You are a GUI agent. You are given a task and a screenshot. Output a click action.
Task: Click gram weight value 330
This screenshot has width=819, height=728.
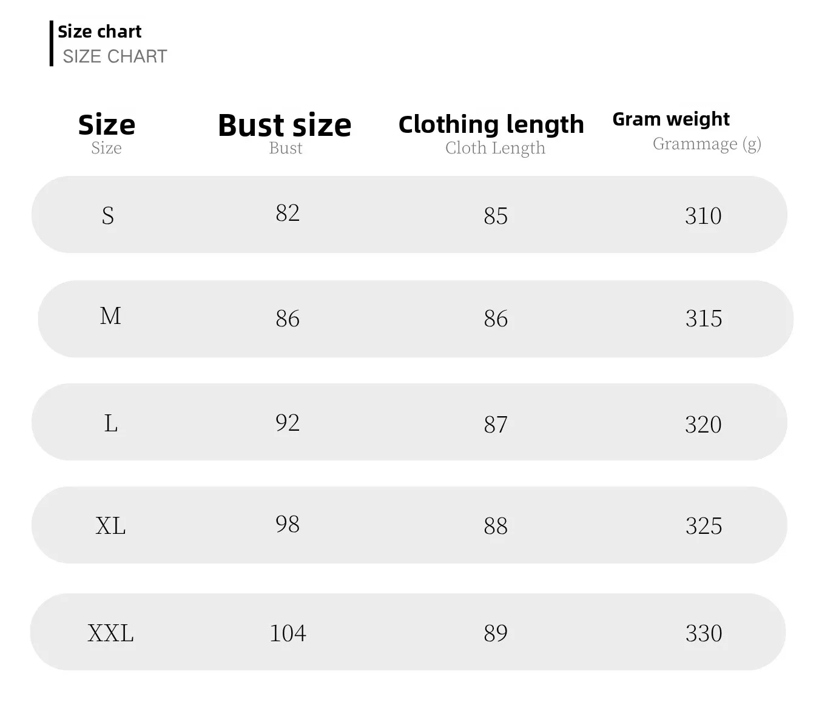pyautogui.click(x=704, y=633)
